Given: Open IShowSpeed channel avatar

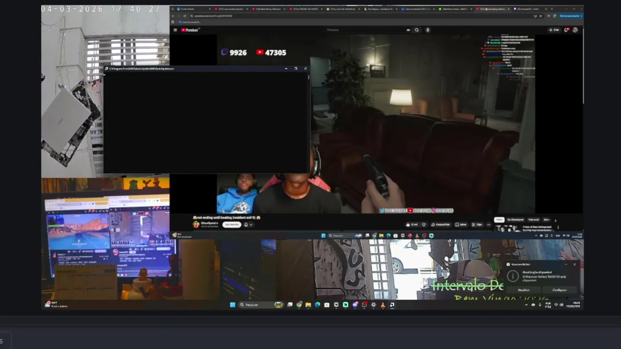Looking at the screenshot, I should [x=196, y=224].
